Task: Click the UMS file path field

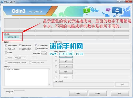Action: (x=102, y=77)
